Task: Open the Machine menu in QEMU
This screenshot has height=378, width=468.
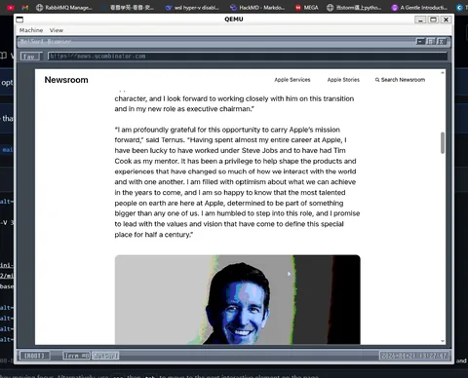Action: pyautogui.click(x=31, y=30)
